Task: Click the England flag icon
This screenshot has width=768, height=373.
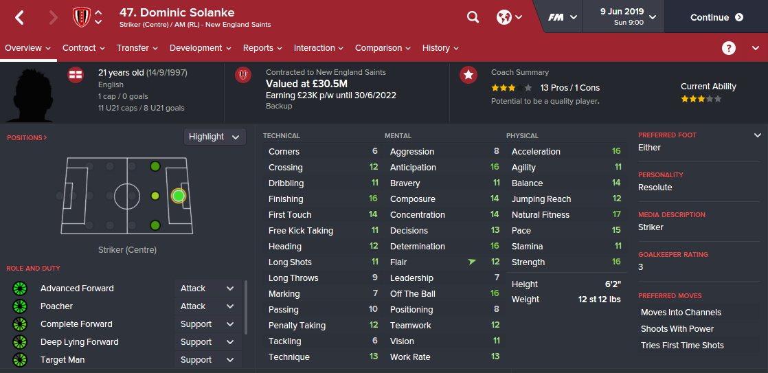Action: click(76, 75)
